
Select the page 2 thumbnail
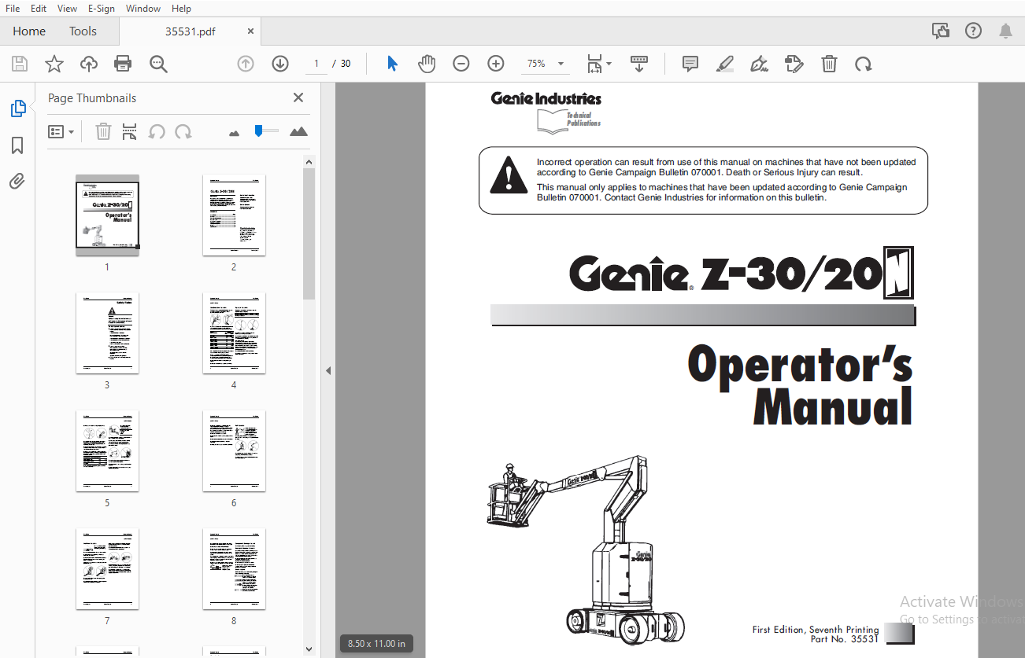click(x=234, y=215)
